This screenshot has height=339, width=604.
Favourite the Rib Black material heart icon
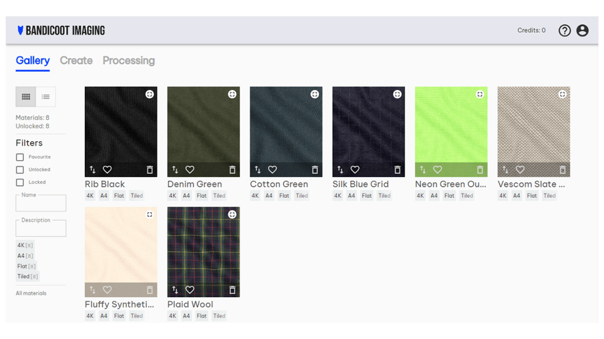107,169
